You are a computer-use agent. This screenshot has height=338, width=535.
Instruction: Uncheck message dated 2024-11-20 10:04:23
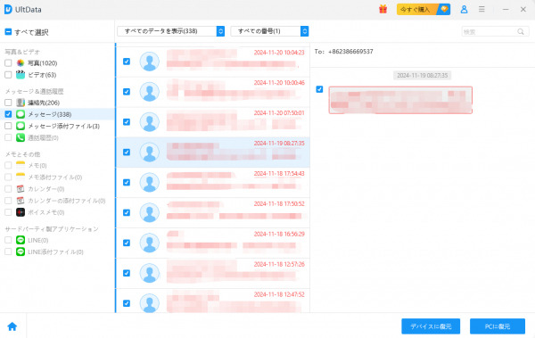(x=127, y=62)
